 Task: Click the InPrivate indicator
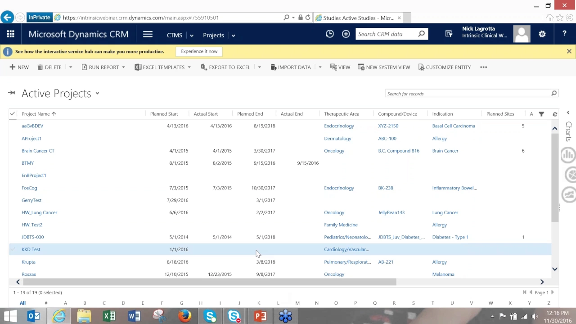click(39, 18)
